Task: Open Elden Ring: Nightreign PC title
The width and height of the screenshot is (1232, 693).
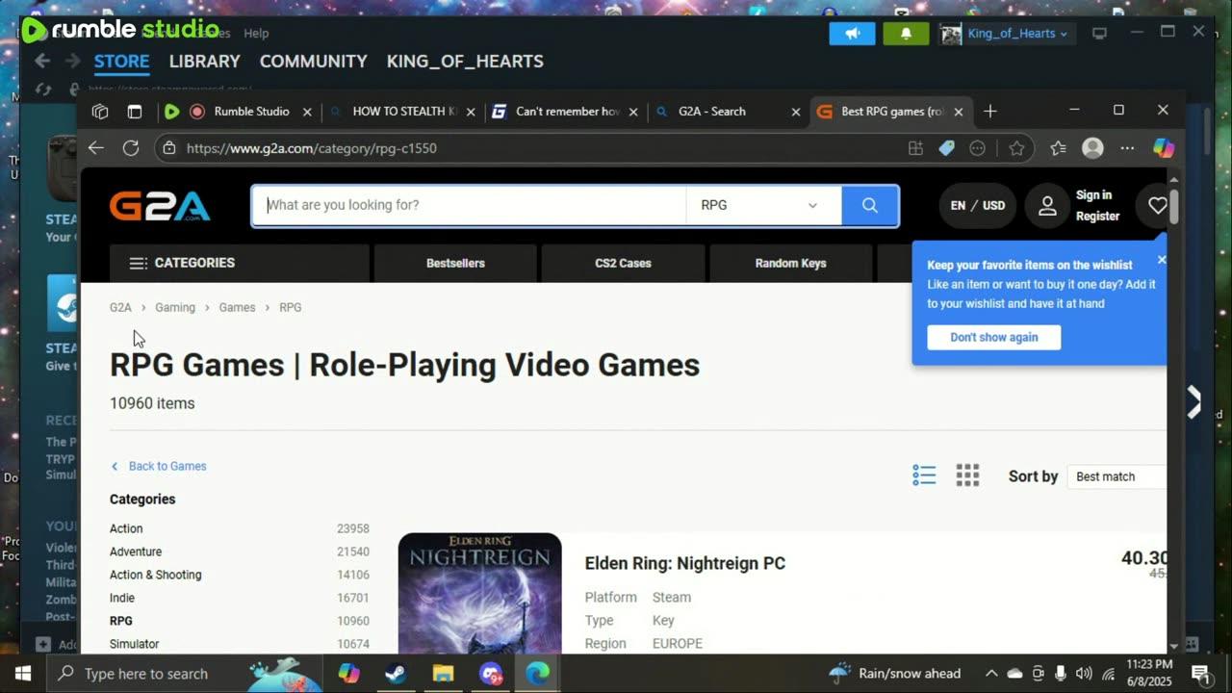Action: [685, 564]
